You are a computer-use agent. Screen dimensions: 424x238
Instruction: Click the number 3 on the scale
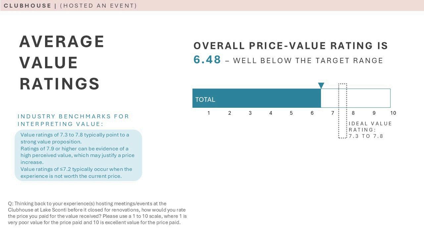click(x=250, y=113)
